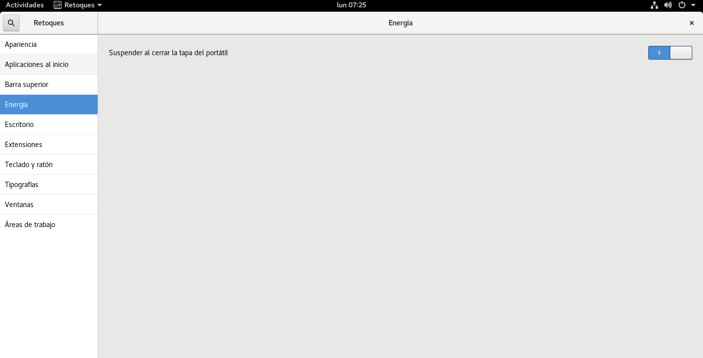Image resolution: width=703 pixels, height=358 pixels.
Task: Go to Barra superior settings
Action: coord(49,84)
